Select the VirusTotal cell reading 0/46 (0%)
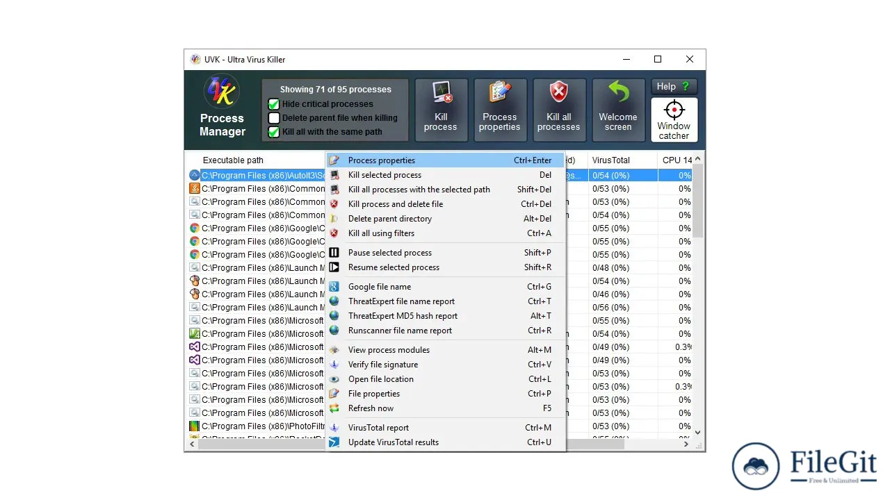Viewport: 890px width, 500px height. pos(610,294)
